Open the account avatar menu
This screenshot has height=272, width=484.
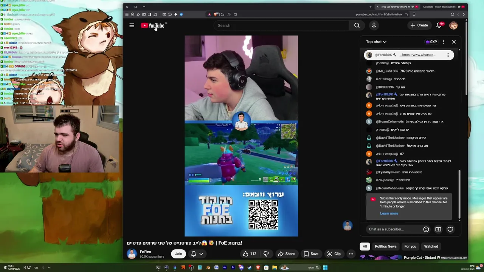pyautogui.click(x=453, y=25)
